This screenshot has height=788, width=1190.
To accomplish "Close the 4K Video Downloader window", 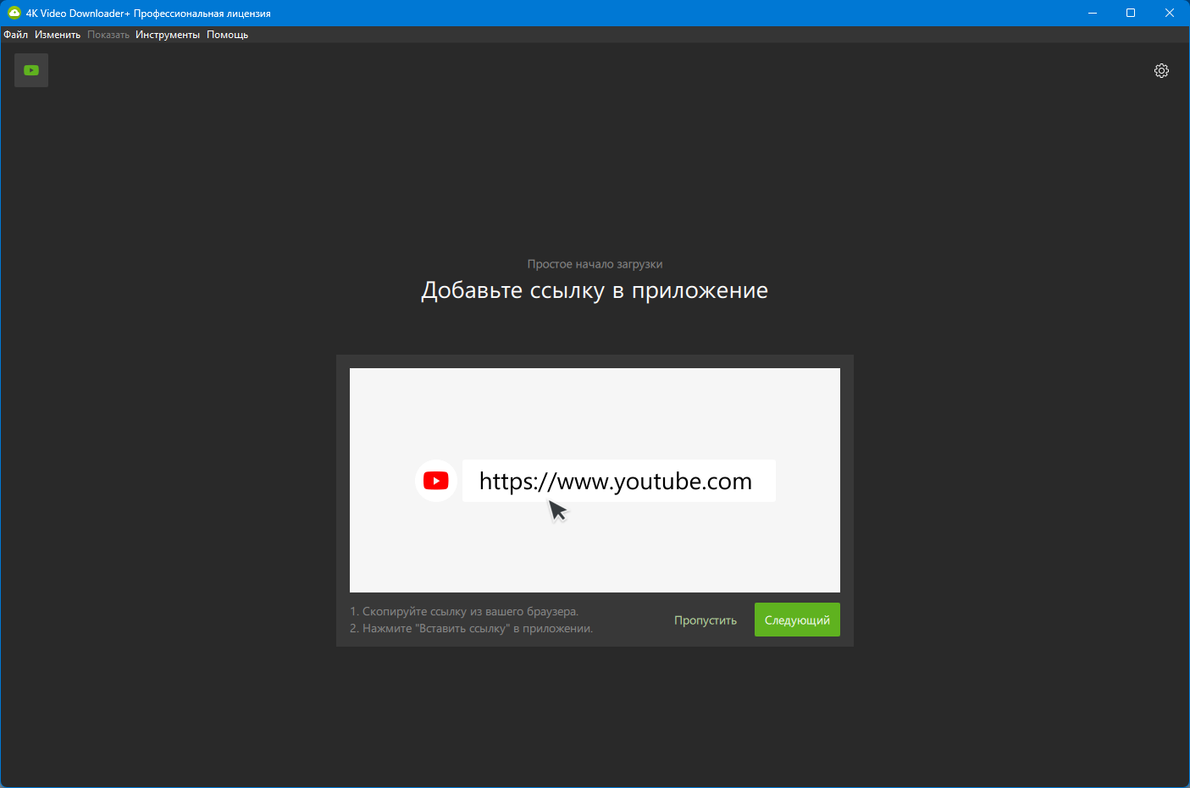I will point(1170,13).
